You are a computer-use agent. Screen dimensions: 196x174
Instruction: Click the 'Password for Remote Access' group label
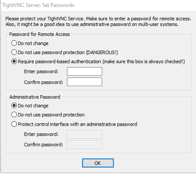tap(40, 34)
